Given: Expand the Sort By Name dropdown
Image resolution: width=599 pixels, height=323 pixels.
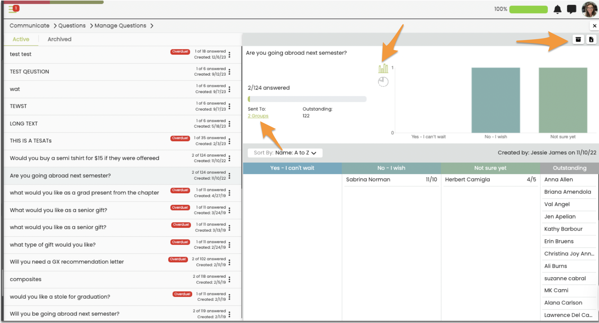Looking at the screenshot, I should [285, 153].
